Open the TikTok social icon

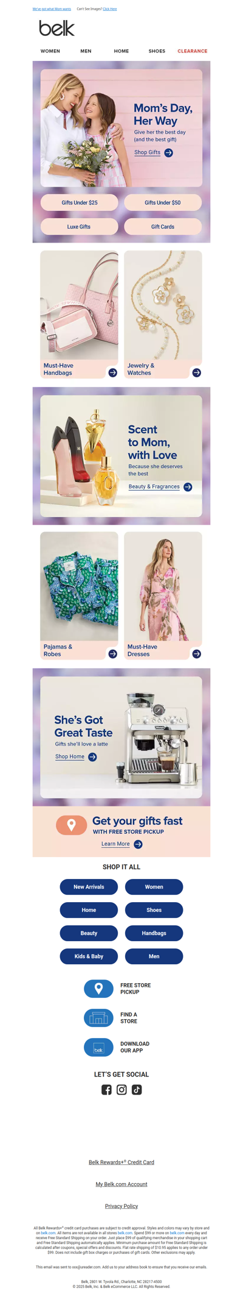pos(137,1089)
